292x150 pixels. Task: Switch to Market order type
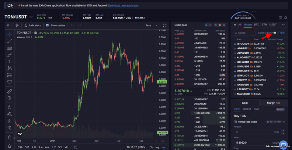[x=247, y=109]
